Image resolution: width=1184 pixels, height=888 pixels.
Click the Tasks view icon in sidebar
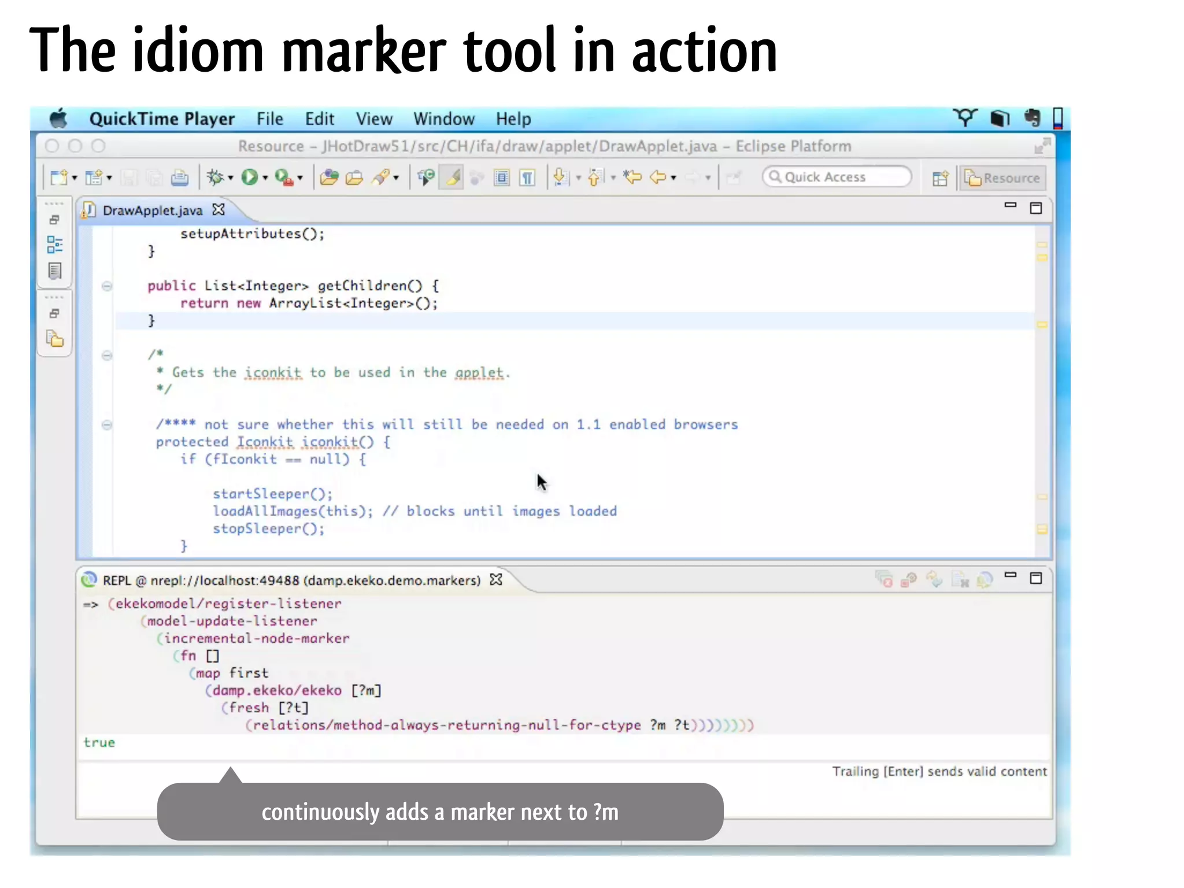coord(55,271)
